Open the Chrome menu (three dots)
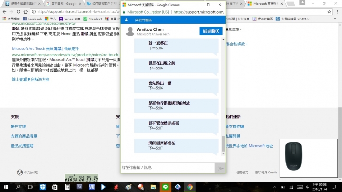The height and width of the screenshot is (192, 342). click(x=338, y=12)
